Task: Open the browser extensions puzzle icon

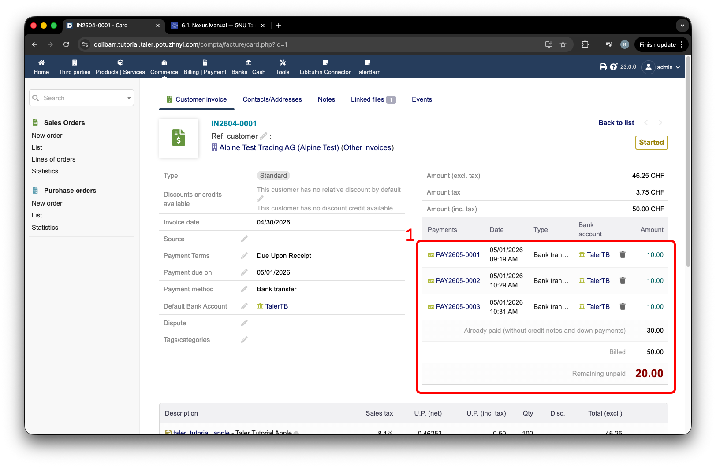Action: (585, 44)
